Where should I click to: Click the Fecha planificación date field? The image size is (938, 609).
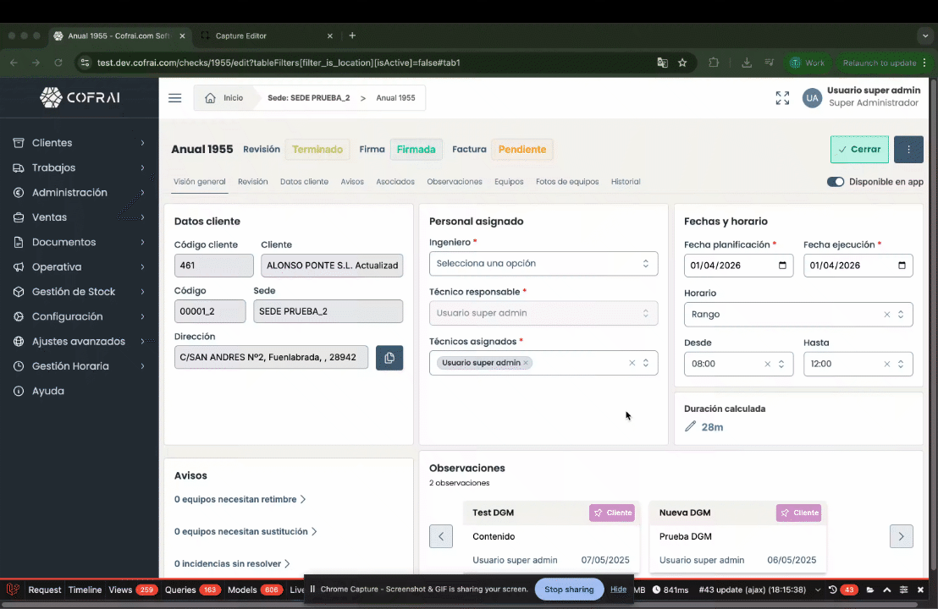(x=738, y=266)
